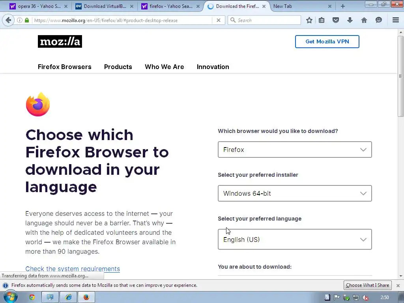Open the Windows 64-bit installer dropdown
Screen dimensions: 404x303
pos(295,193)
